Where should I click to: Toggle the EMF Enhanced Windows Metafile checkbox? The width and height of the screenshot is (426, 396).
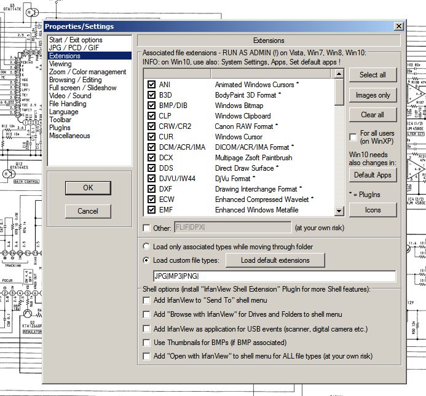tap(151, 210)
